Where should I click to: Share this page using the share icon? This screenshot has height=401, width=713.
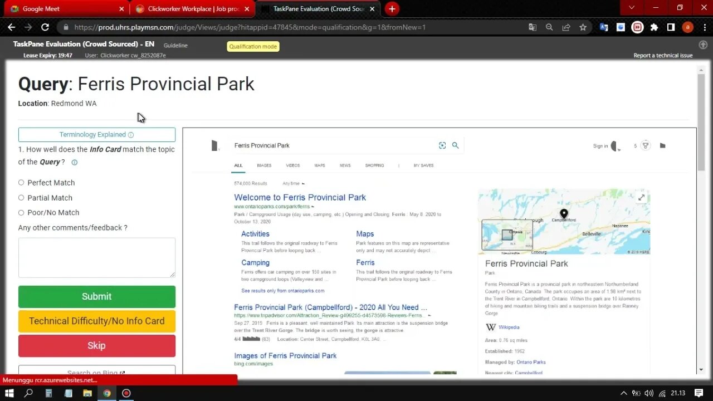566,27
